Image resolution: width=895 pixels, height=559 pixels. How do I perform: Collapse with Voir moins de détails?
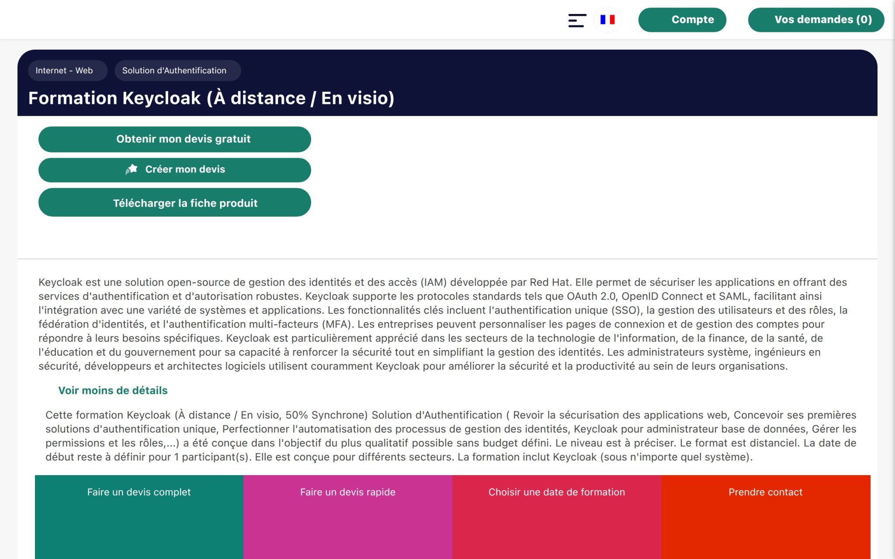click(x=113, y=390)
